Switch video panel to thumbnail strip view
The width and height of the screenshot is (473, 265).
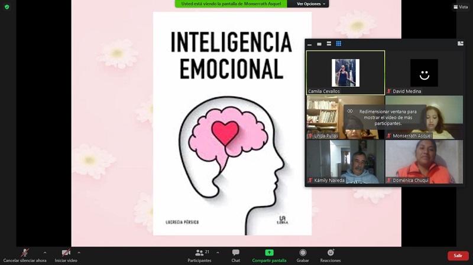tap(329, 44)
